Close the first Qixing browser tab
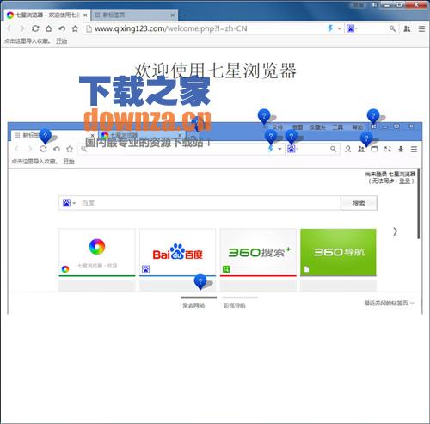 point(85,15)
